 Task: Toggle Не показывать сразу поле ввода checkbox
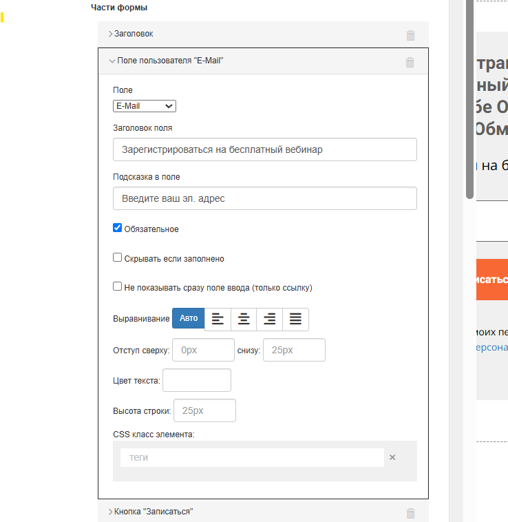(118, 286)
